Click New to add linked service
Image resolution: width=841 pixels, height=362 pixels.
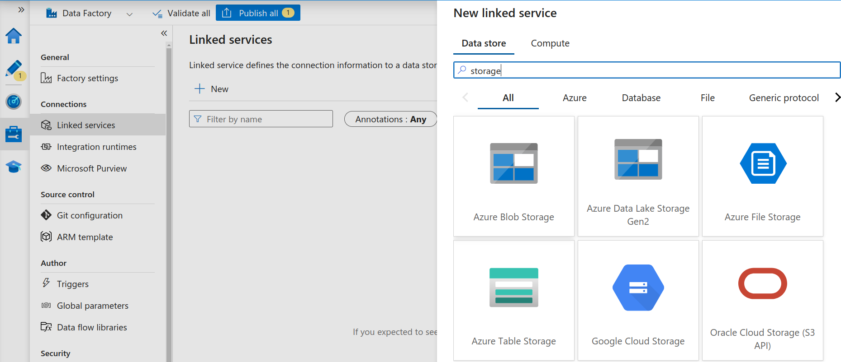pyautogui.click(x=211, y=89)
